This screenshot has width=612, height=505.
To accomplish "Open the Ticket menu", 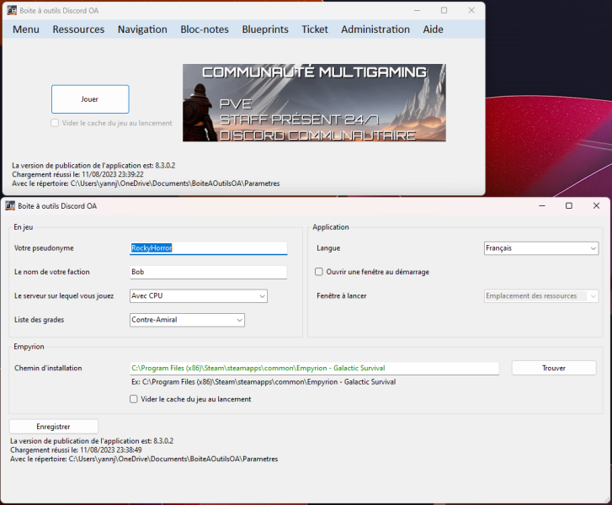I will click(315, 29).
